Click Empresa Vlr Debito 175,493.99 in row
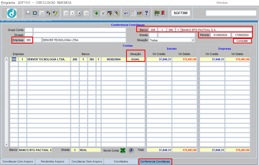The height and width of the screenshot is (165, 259). pos(237,59)
